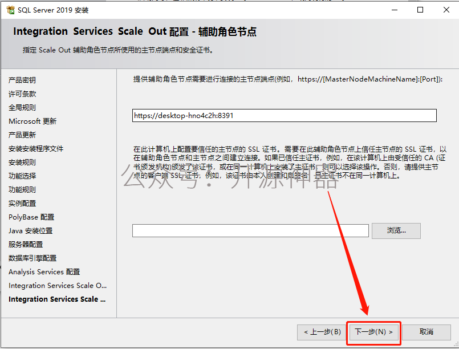This screenshot has width=459, height=349.
Task: Click the SQL Server installer title icon
Action: click(10, 10)
